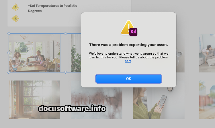
Task: Select the sunlit glass door photo
Action: 34,100
